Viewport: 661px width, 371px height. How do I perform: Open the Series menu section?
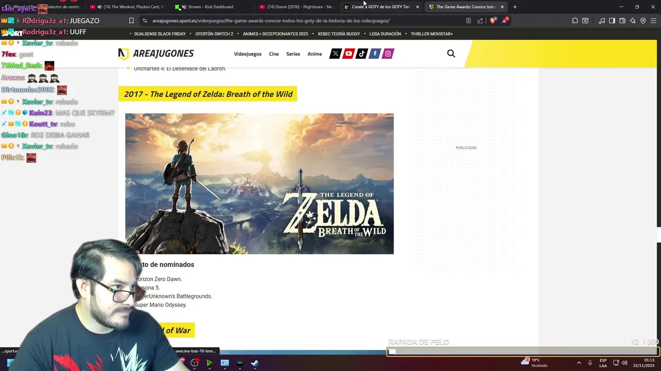[x=293, y=54]
